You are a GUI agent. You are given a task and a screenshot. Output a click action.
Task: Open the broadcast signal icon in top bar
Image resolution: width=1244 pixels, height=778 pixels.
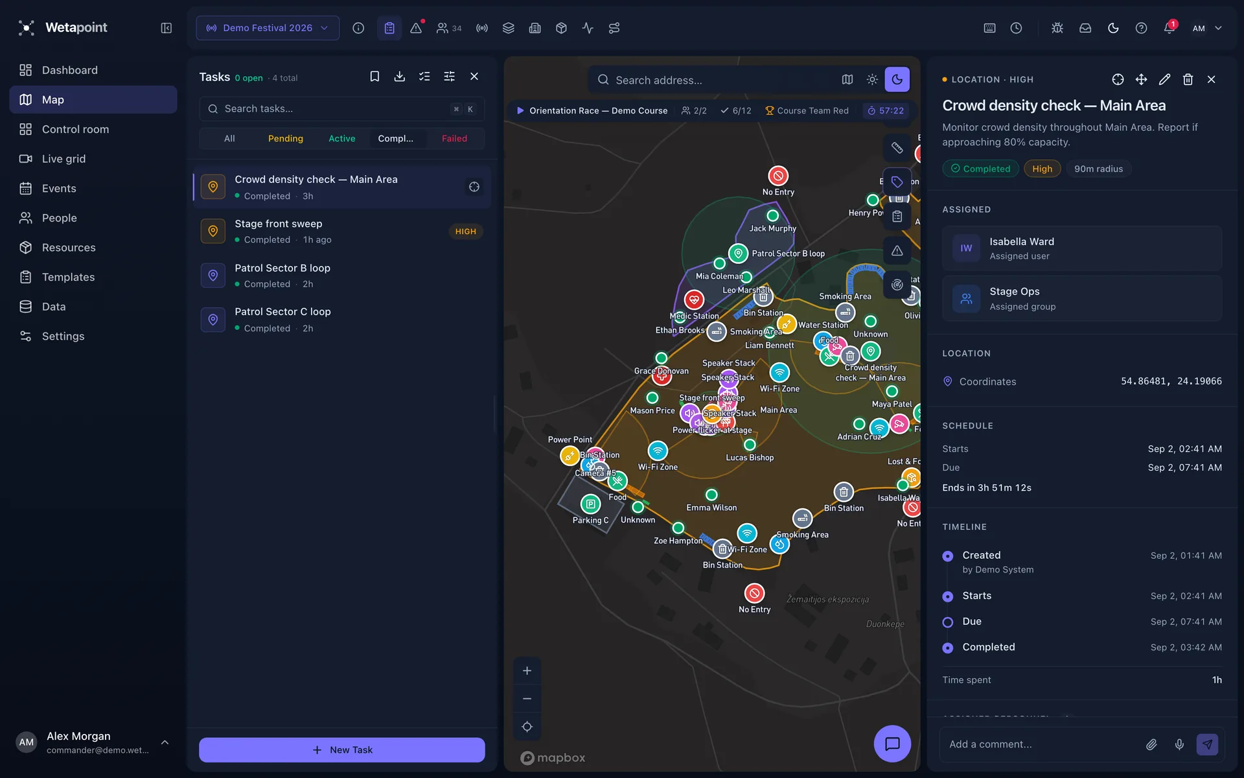(x=482, y=28)
